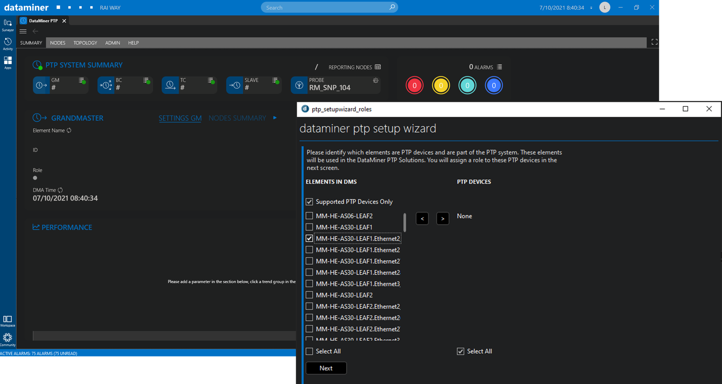Open the NODES SUMMARY link
The image size is (722, 384).
[x=237, y=118]
